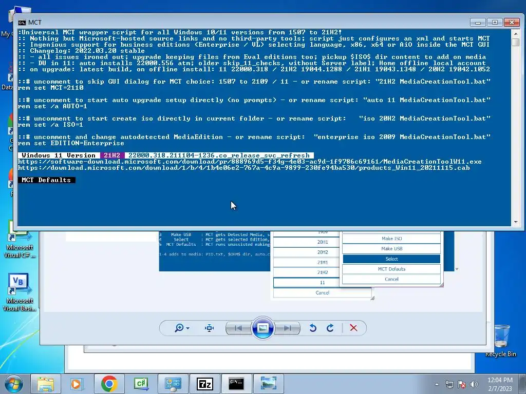Click the purple 21H2 label in console
This screenshot has width=526, height=394.
112,155
